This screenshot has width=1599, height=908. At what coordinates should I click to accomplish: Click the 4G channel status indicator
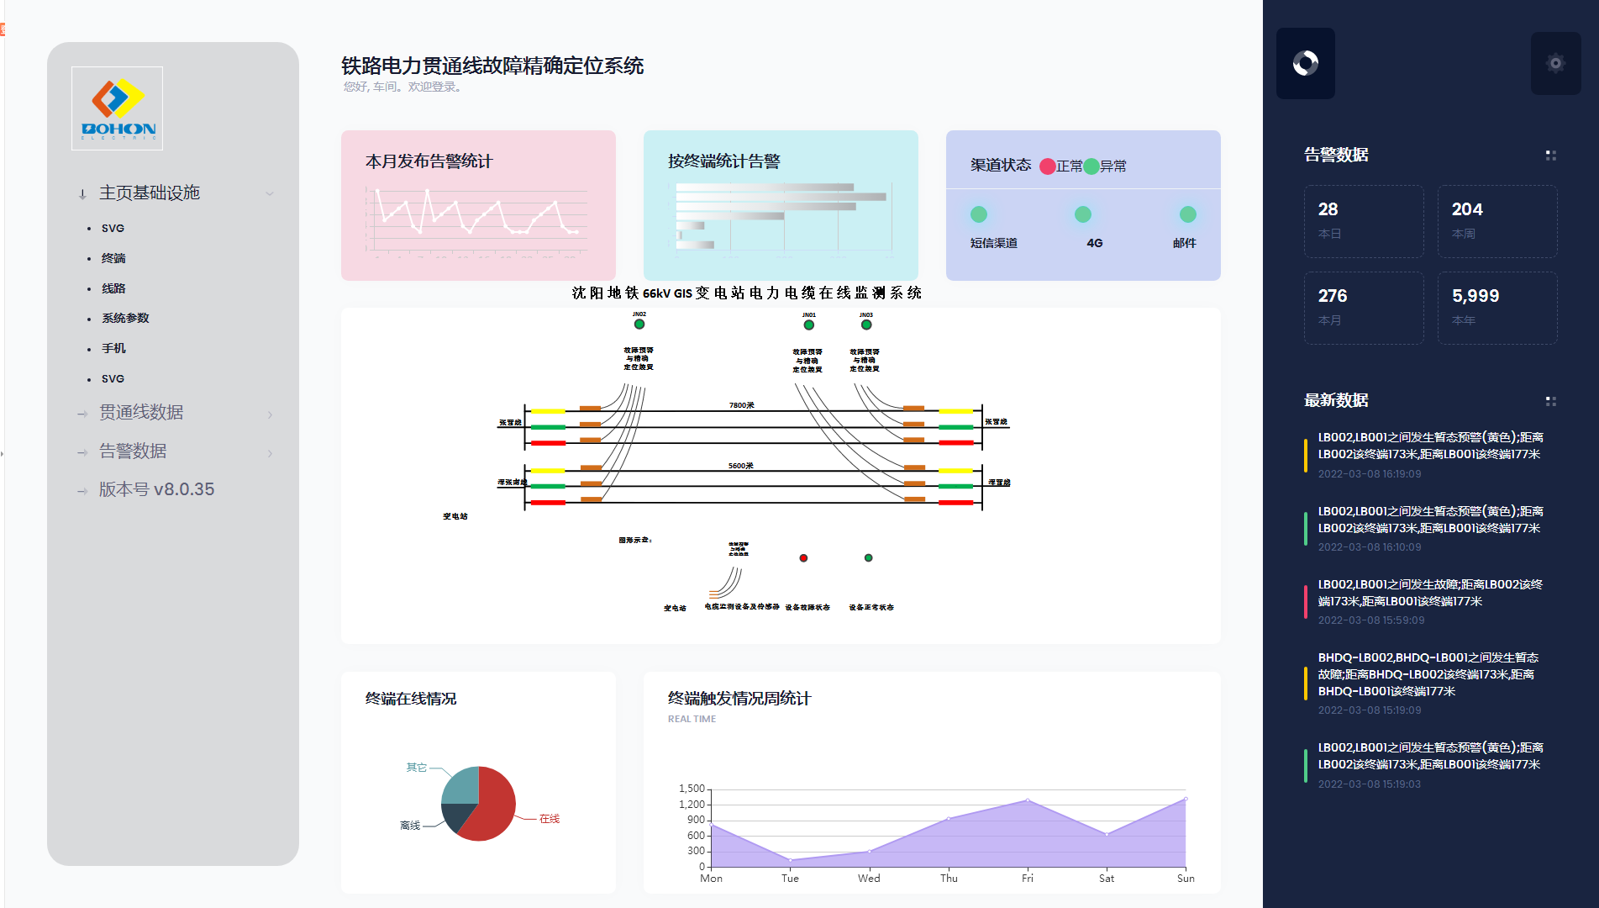[x=1082, y=214]
